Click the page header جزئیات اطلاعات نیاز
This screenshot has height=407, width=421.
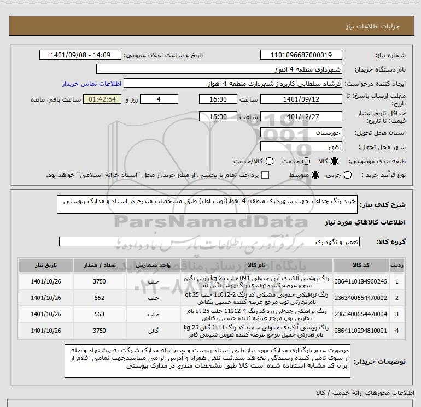click(x=373, y=26)
